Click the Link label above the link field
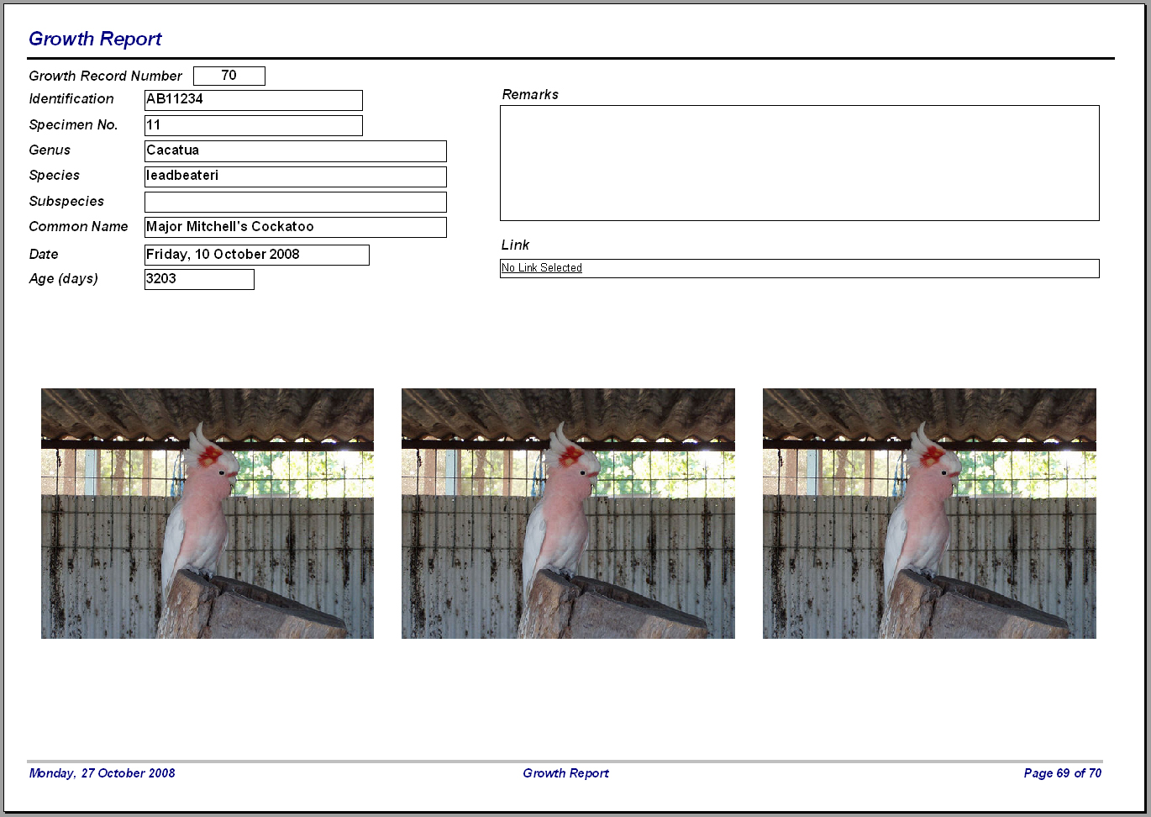Image resolution: width=1151 pixels, height=817 pixels. point(515,245)
